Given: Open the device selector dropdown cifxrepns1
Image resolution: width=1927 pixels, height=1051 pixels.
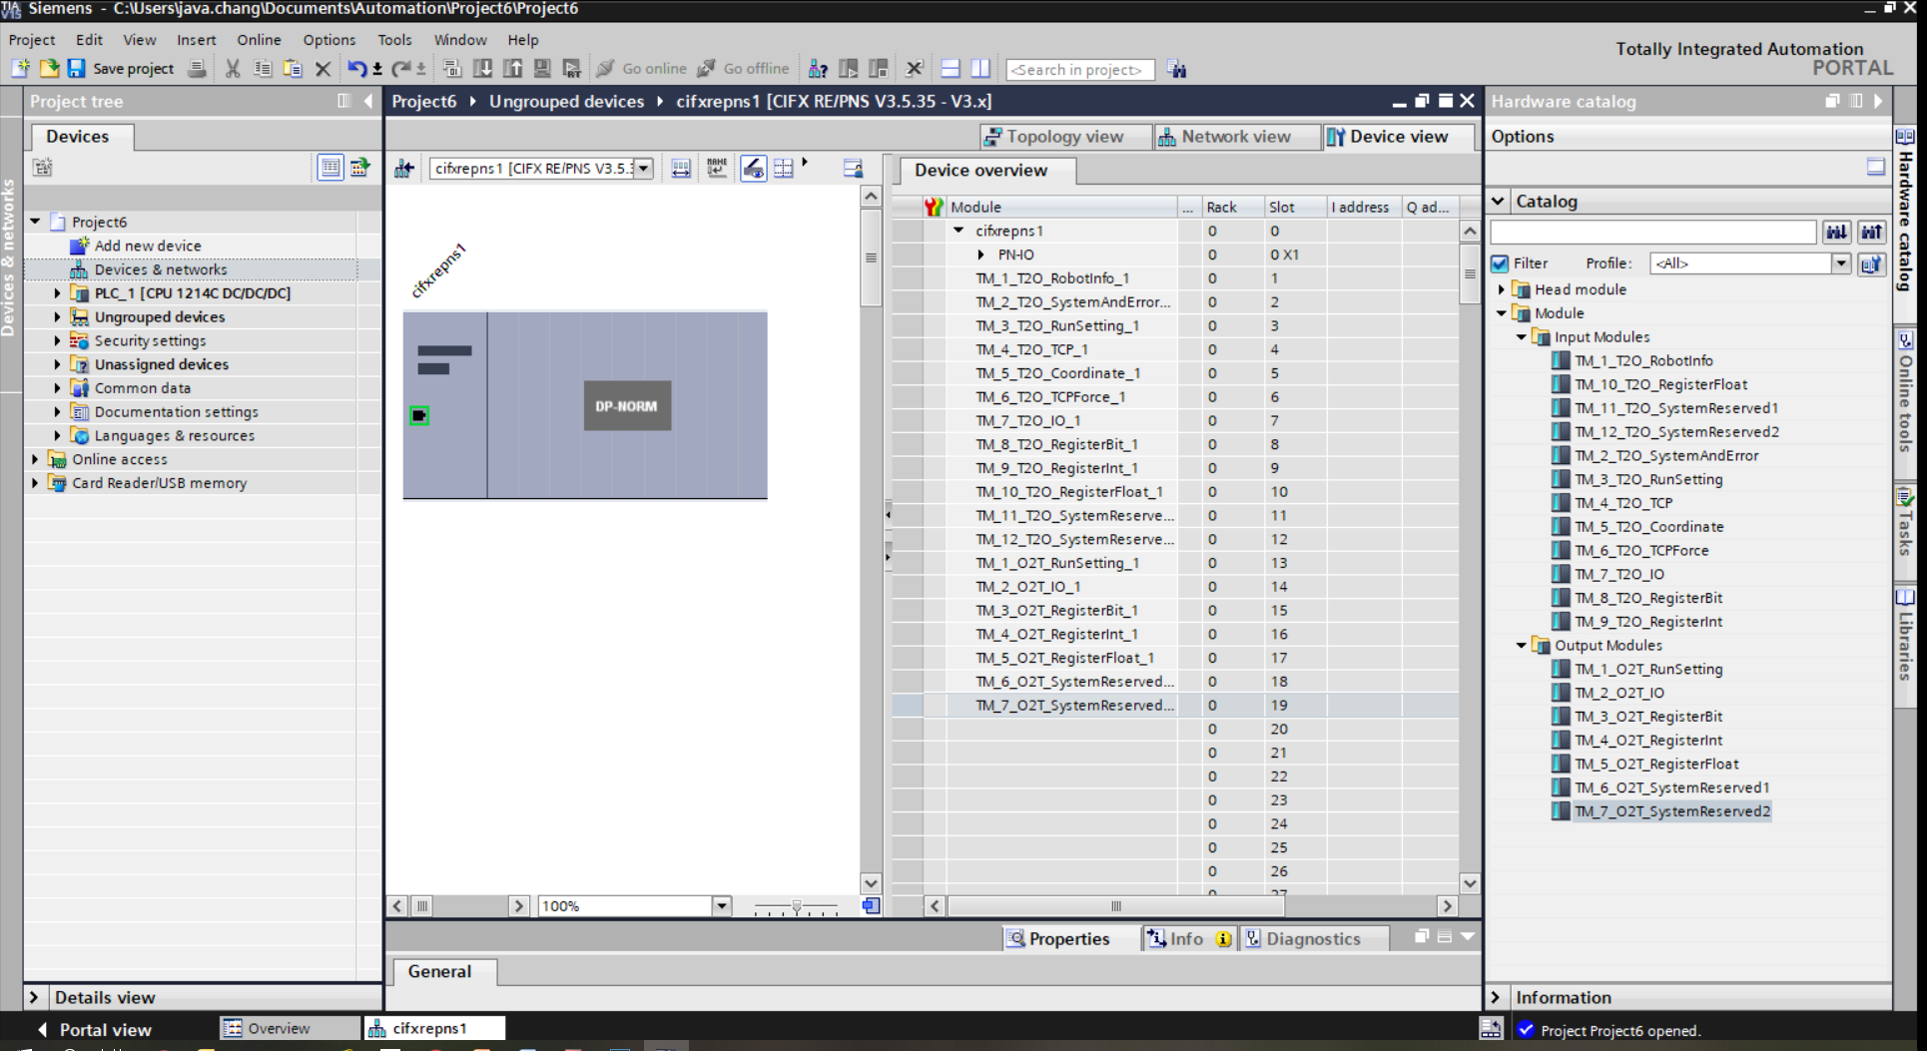Looking at the screenshot, I should click(644, 168).
